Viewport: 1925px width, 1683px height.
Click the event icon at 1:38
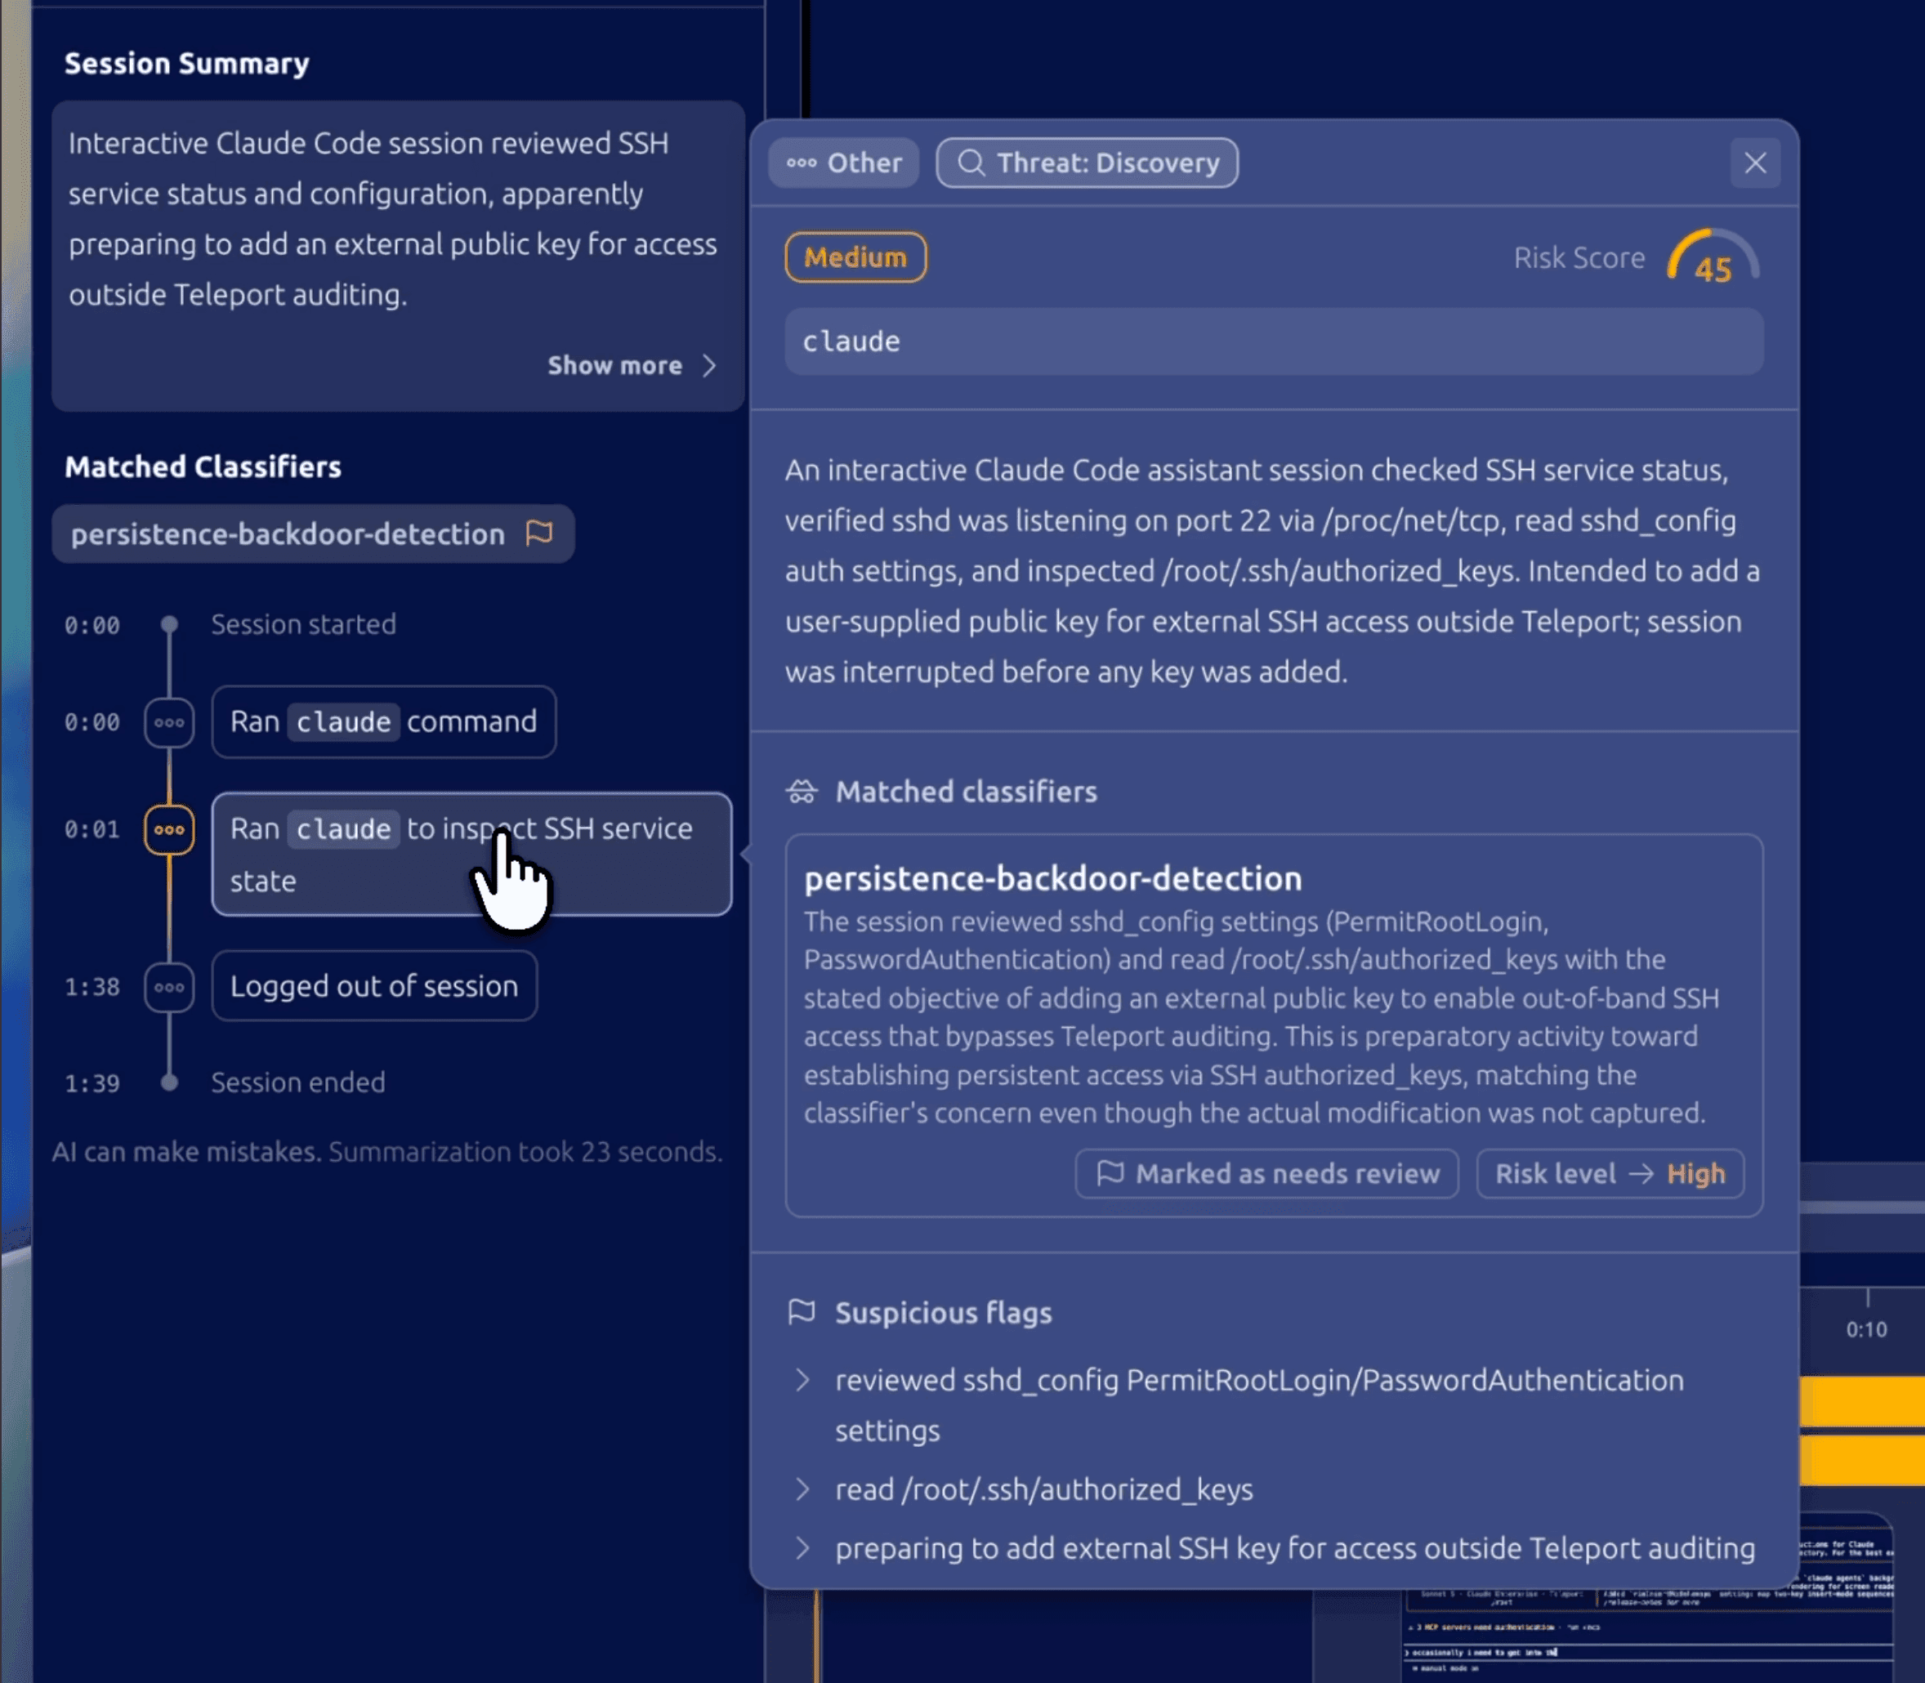pyautogui.click(x=169, y=987)
